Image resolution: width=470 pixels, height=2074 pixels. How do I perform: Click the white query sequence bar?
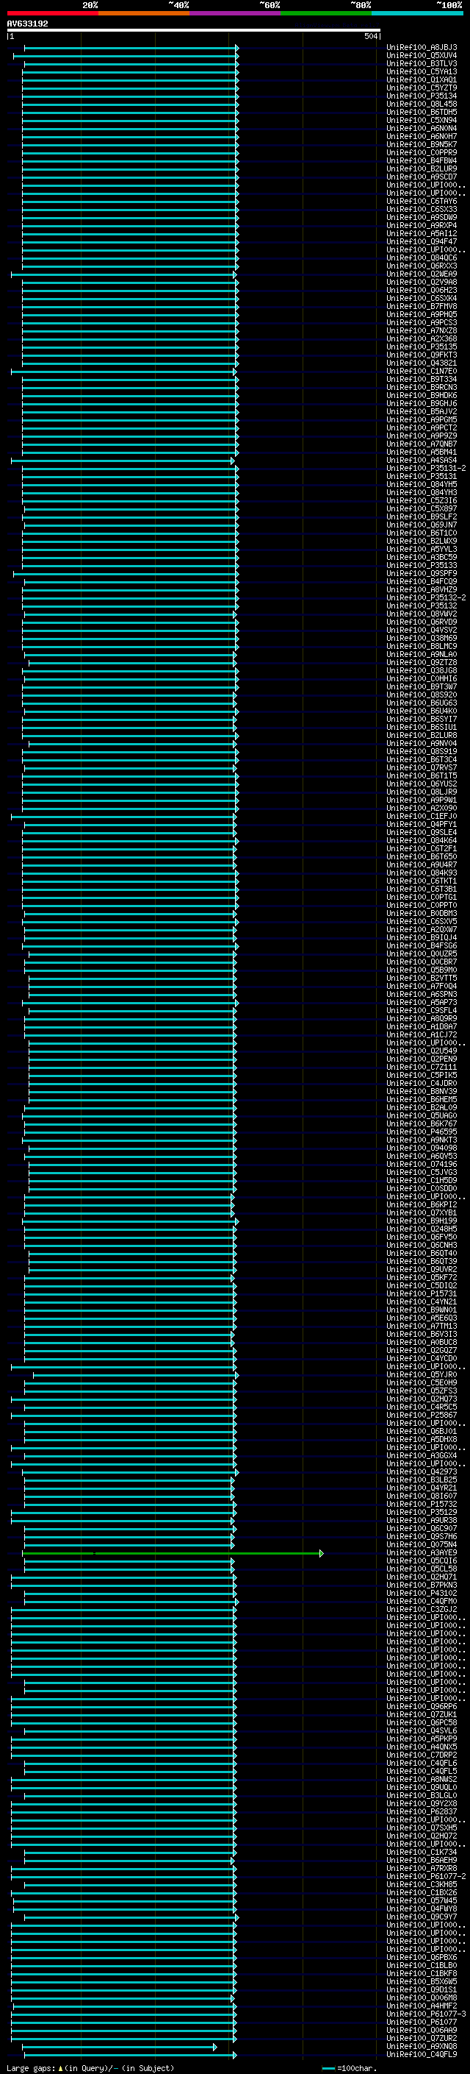click(x=193, y=31)
